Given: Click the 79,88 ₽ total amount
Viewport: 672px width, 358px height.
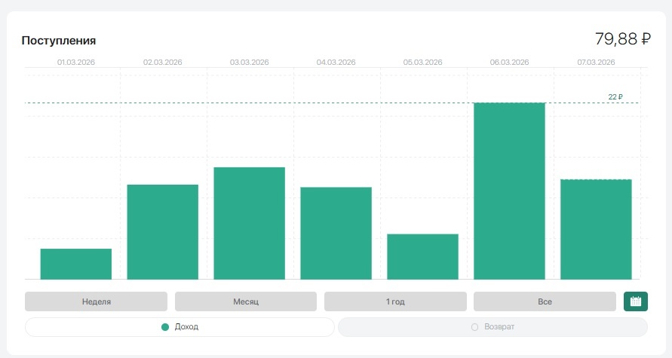Looking at the screenshot, I should pos(623,39).
